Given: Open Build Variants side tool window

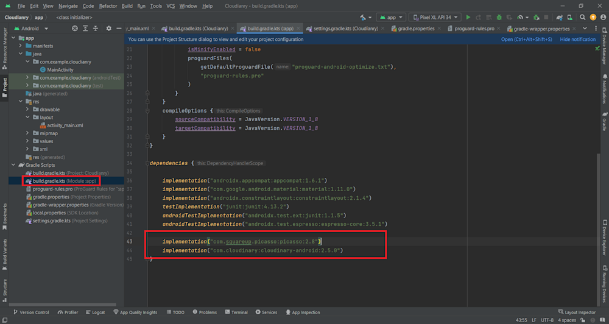Looking at the screenshot, I should click(x=5, y=254).
